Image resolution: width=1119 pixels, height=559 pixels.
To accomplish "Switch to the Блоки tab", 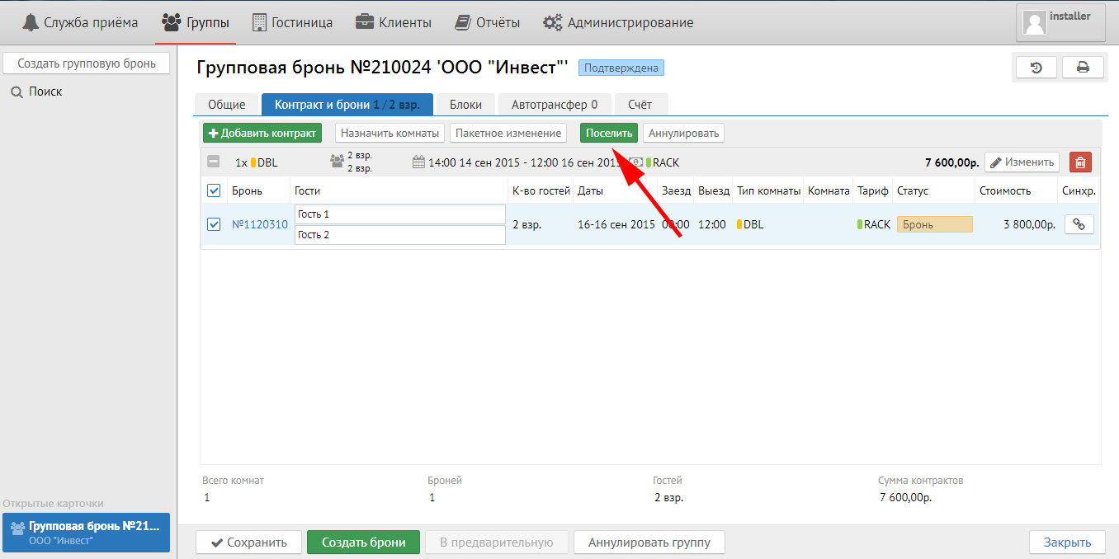I will pos(465,105).
